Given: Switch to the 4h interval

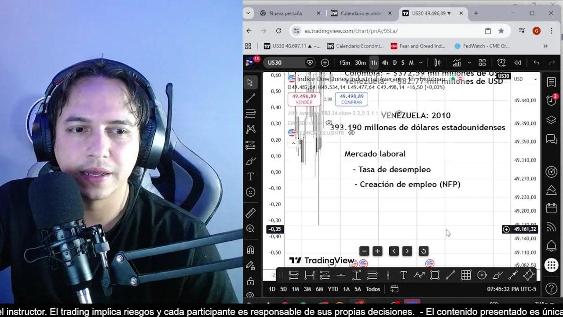Looking at the screenshot, I should pos(385,63).
